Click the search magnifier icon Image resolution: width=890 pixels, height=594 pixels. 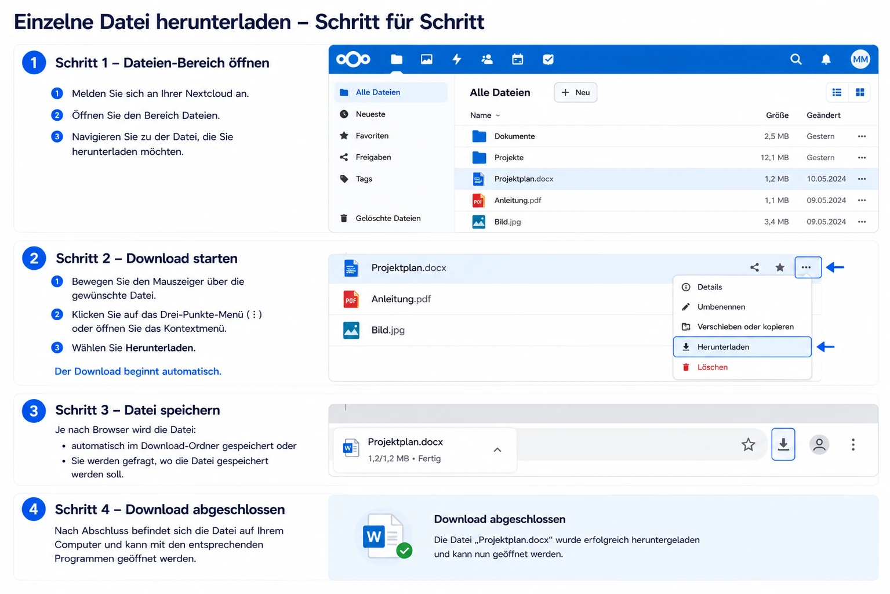click(796, 59)
